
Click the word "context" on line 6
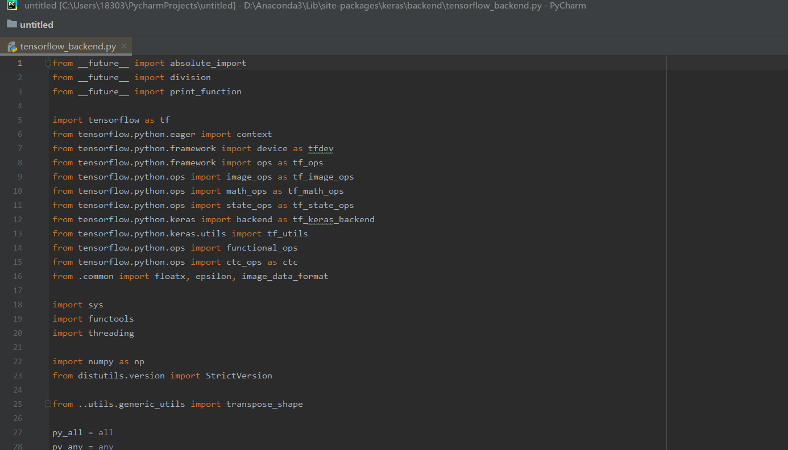point(254,134)
